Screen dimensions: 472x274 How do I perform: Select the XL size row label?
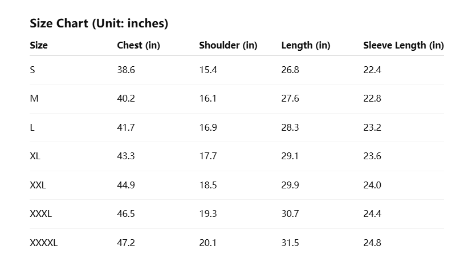pos(35,156)
